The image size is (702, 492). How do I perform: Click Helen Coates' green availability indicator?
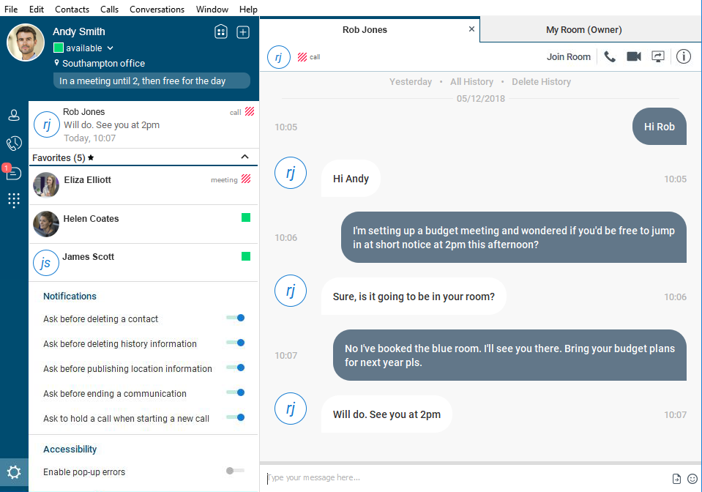[x=246, y=217]
